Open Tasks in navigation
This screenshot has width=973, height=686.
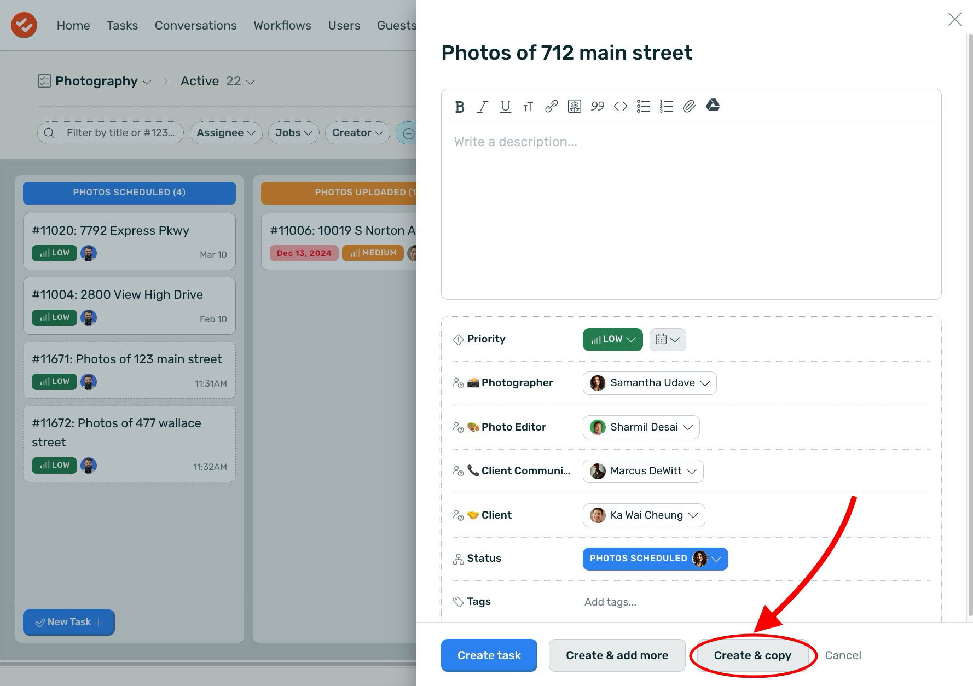[122, 25]
